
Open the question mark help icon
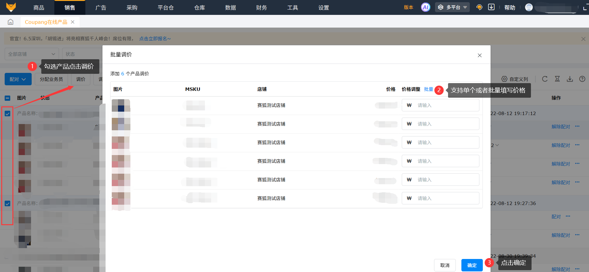pos(582,79)
